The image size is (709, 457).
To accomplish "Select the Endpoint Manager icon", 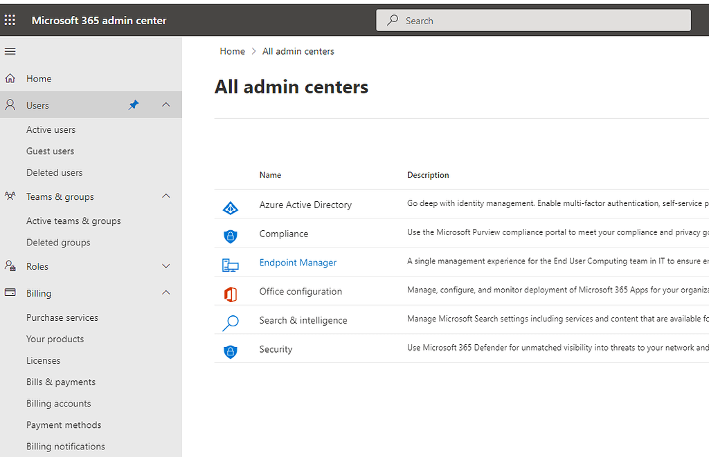I will point(231,262).
